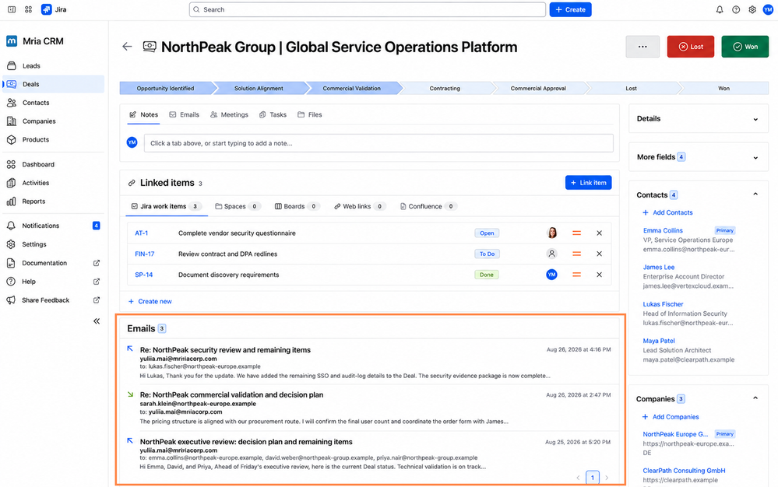
Task: Click assignee avatar on AT-1 row
Action: click(x=551, y=233)
